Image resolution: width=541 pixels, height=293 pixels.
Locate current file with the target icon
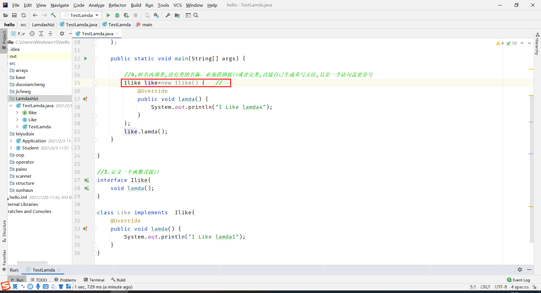32,34
